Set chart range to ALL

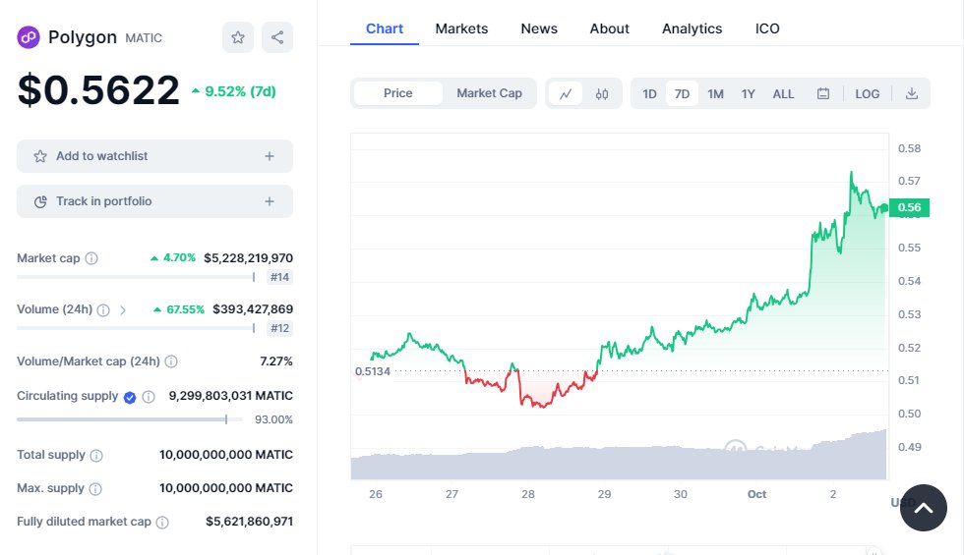pyautogui.click(x=783, y=94)
